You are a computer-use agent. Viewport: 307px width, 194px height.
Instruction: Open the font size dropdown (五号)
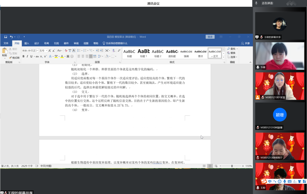43,50
